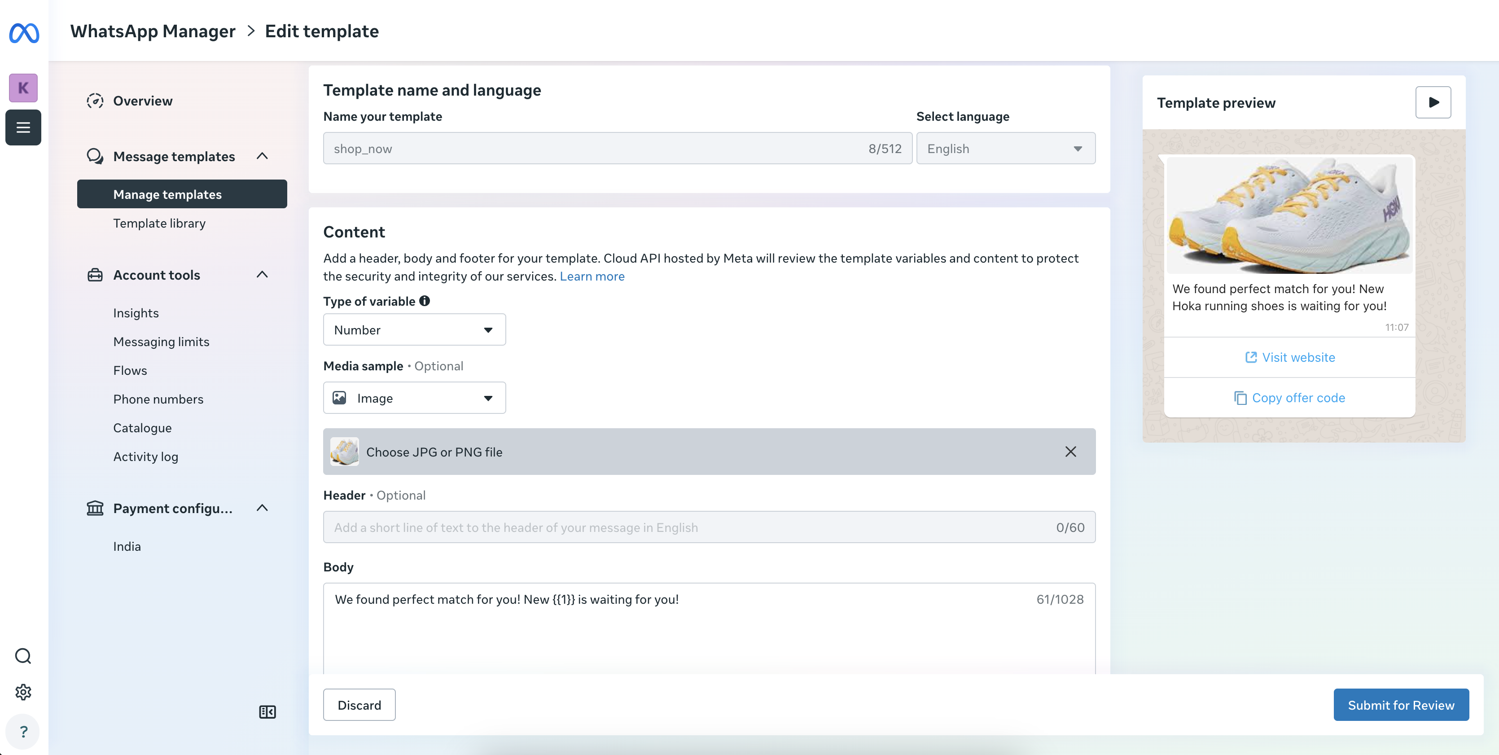
Task: Open search from the bottom sidebar
Action: (x=23, y=655)
